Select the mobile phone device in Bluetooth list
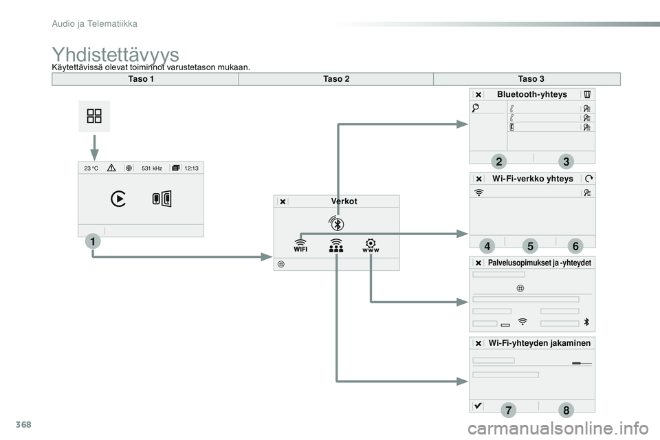The image size is (660, 440). pyautogui.click(x=511, y=127)
